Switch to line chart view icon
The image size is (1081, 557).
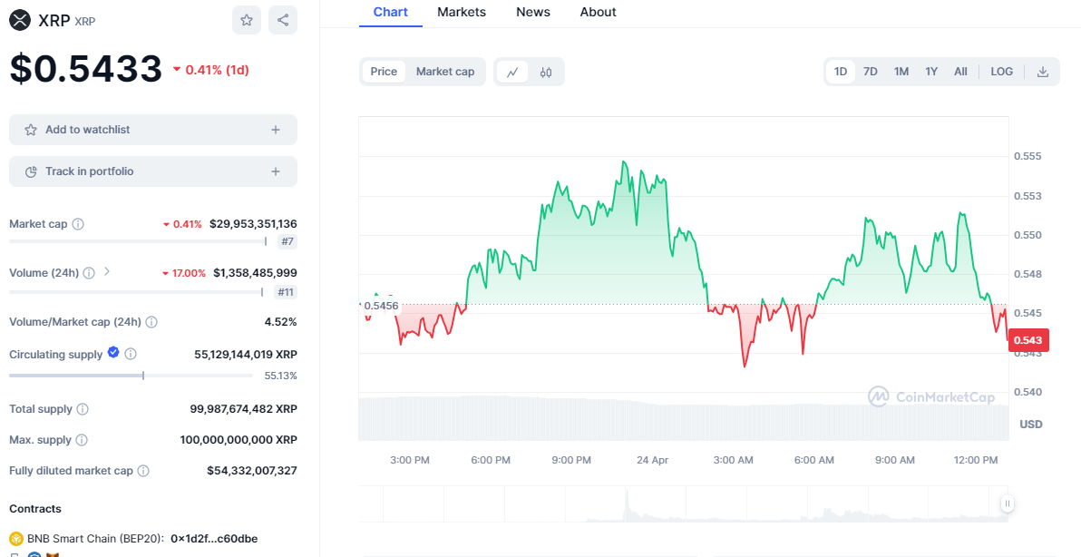[512, 72]
